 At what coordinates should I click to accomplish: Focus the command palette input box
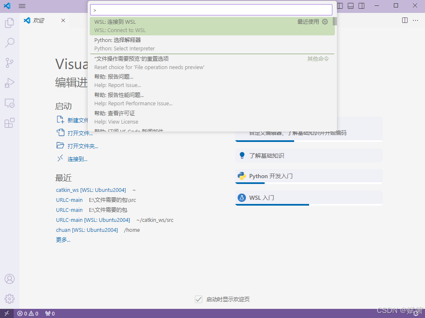coord(211,10)
